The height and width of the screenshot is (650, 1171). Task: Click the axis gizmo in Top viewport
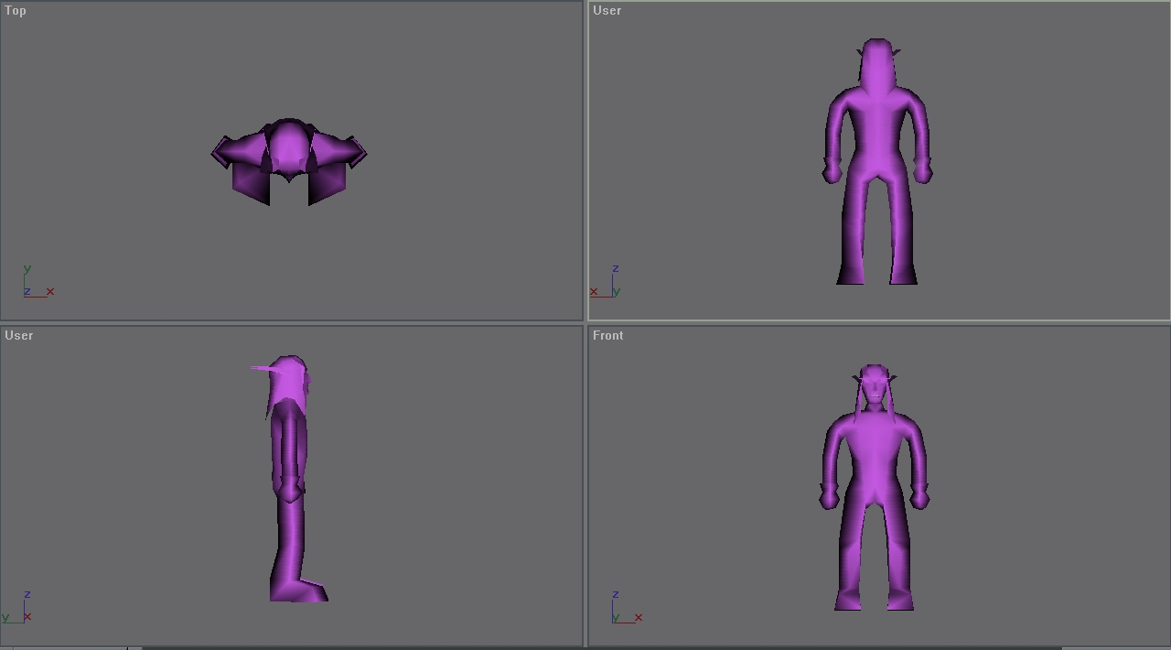[x=38, y=282]
